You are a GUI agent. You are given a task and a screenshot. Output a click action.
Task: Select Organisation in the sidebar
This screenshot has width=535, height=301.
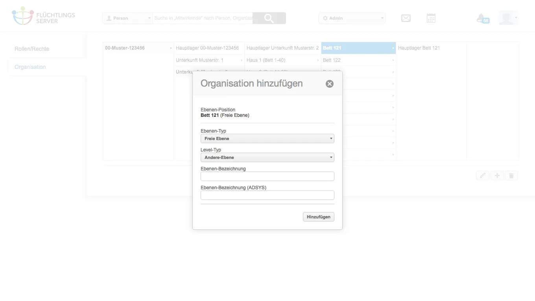click(x=30, y=67)
